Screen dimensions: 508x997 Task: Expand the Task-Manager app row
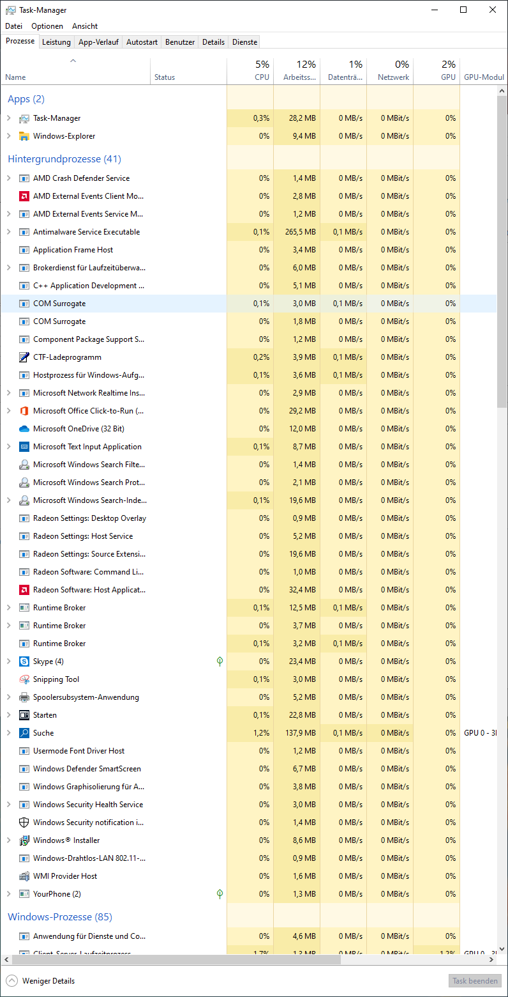click(x=8, y=118)
